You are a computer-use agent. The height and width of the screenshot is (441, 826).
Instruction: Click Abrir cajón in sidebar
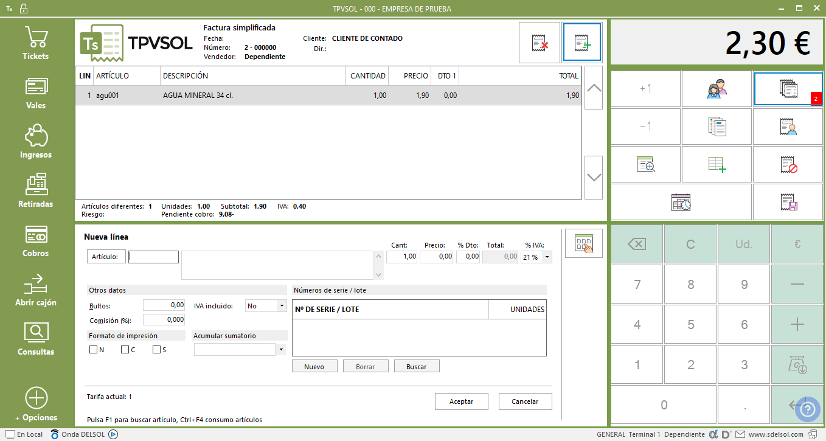(36, 290)
